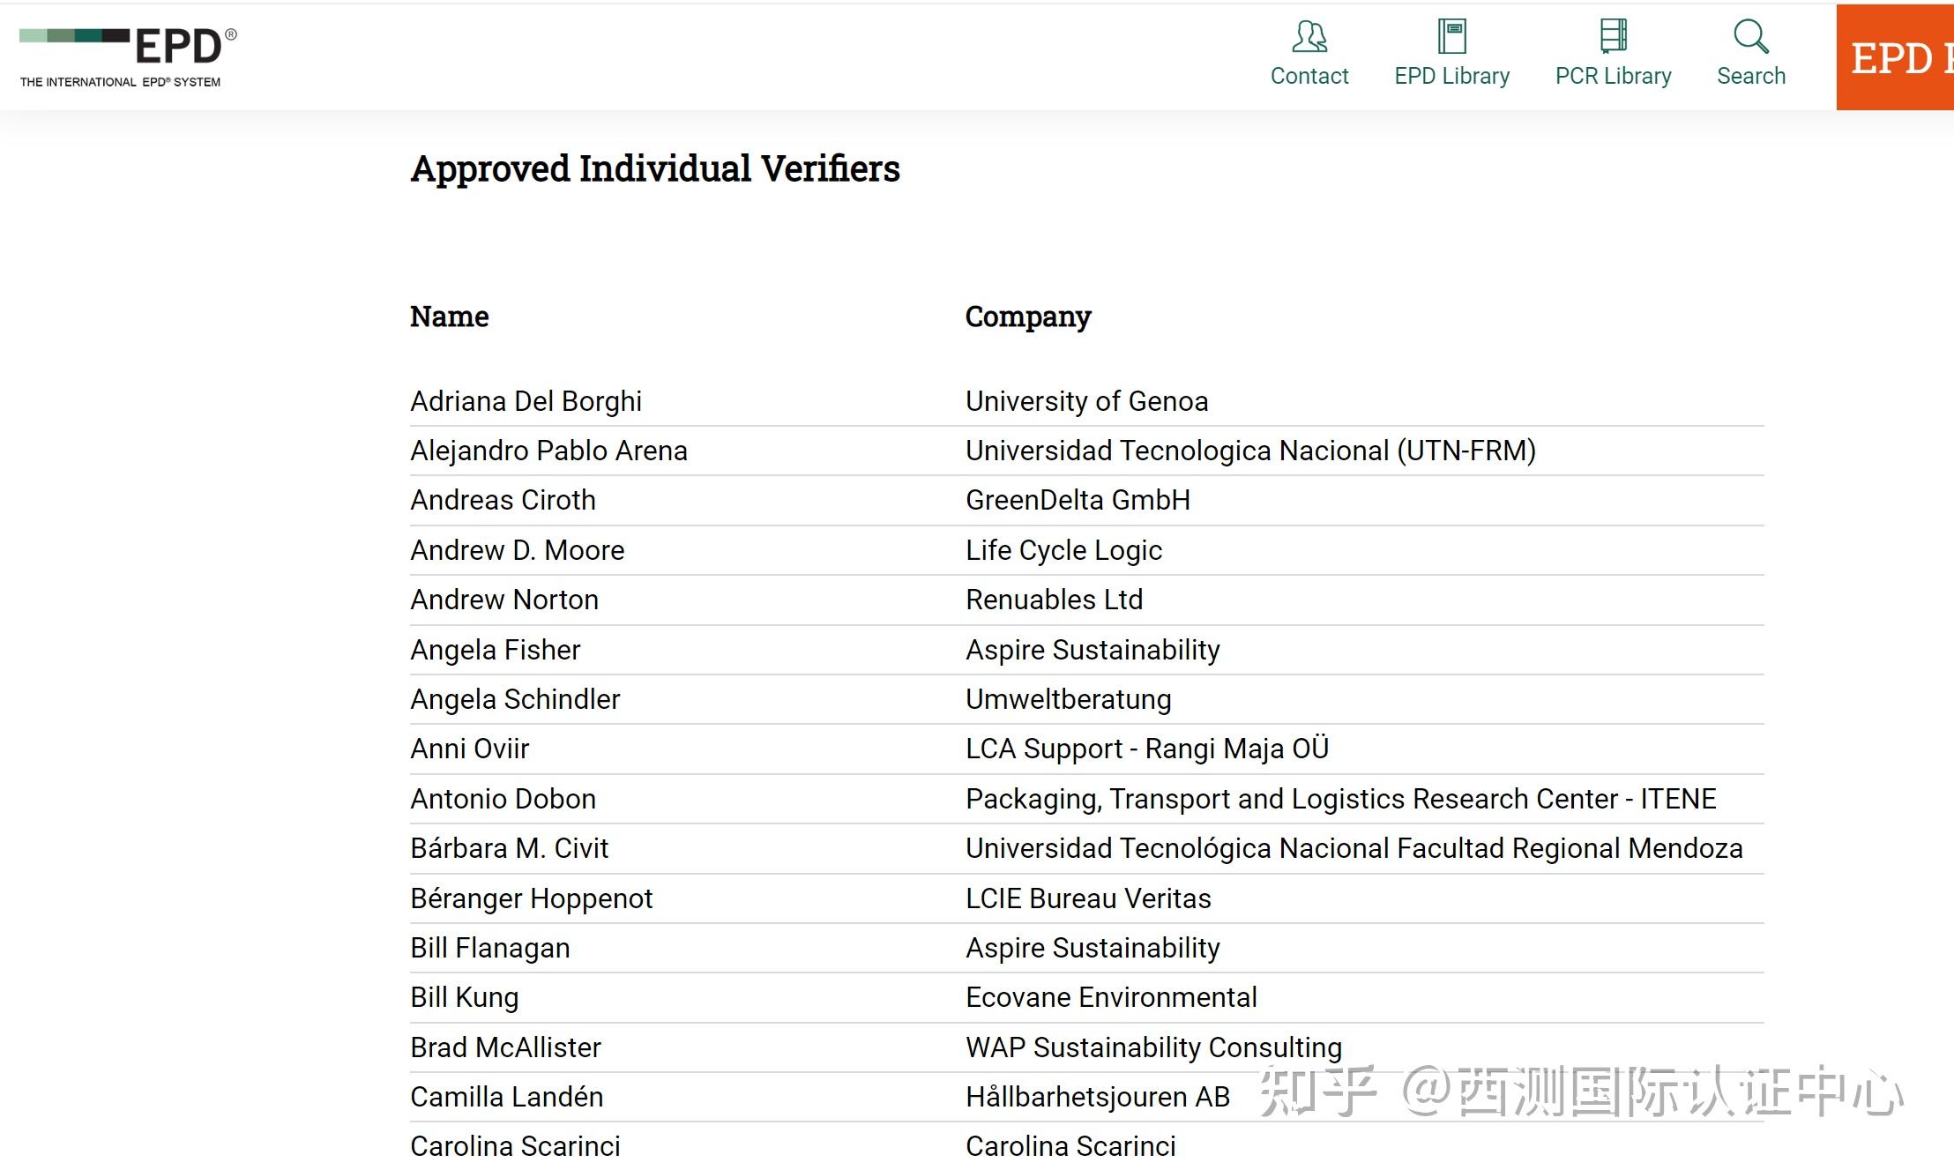This screenshot has height=1170, width=1954.
Task: Click the Company column header
Action: 1028,317
